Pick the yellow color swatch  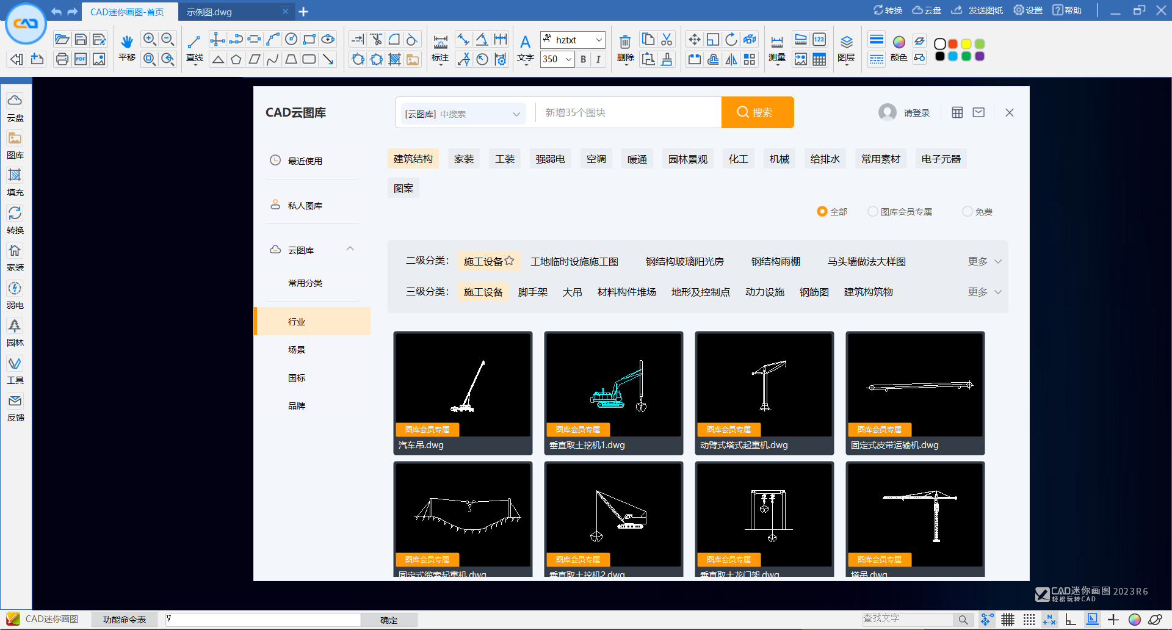(x=966, y=44)
